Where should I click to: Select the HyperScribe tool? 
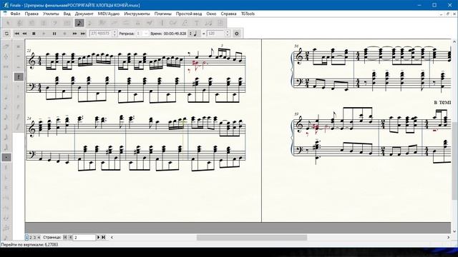click(102, 23)
